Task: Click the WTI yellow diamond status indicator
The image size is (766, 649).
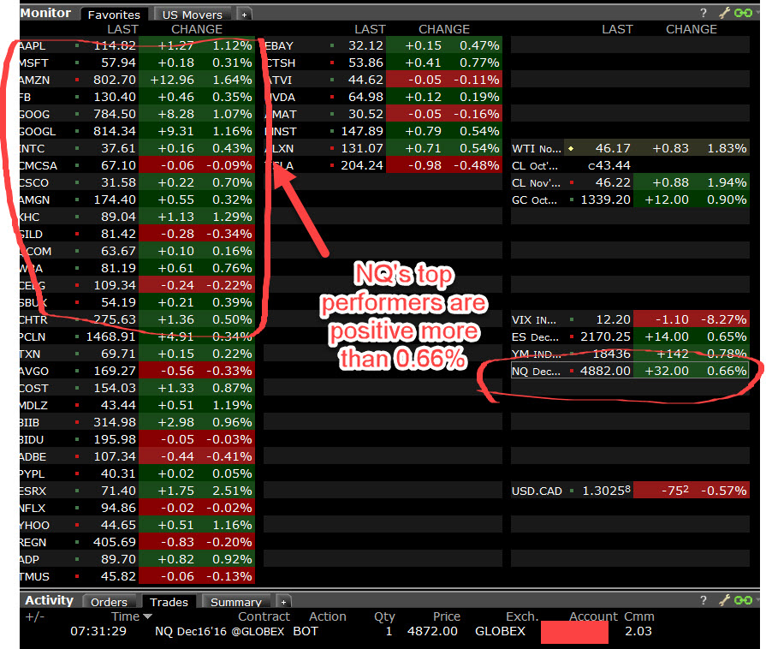Action: pos(571,148)
